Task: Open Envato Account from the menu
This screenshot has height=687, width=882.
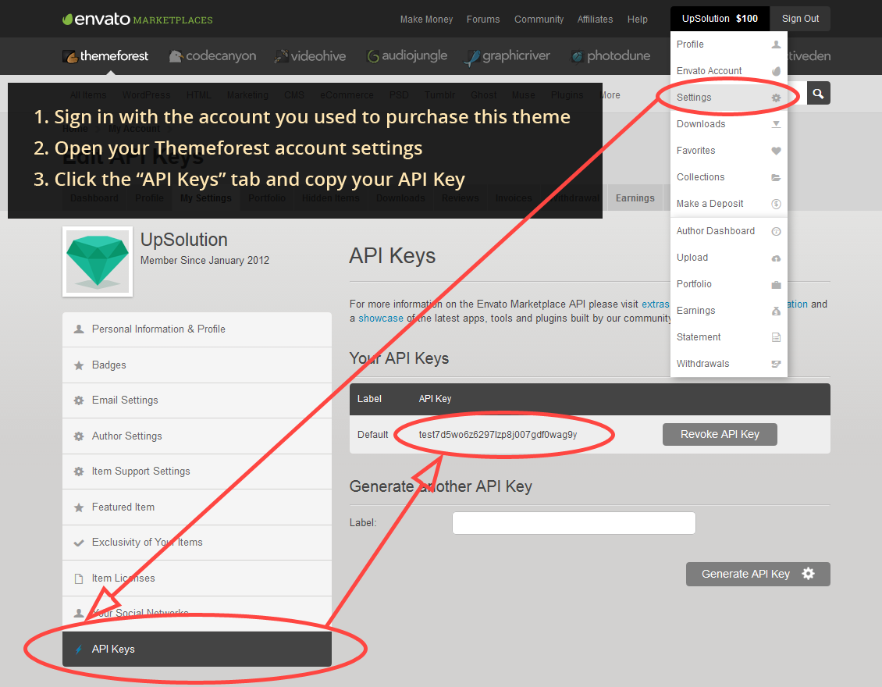Action: point(728,71)
